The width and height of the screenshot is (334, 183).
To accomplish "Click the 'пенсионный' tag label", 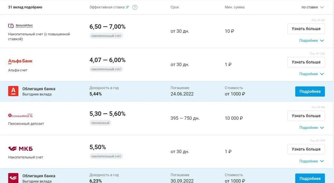I will point(100,123).
